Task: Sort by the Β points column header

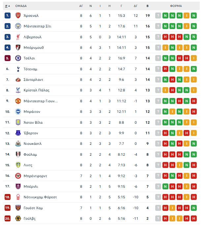Action: (x=147, y=6)
